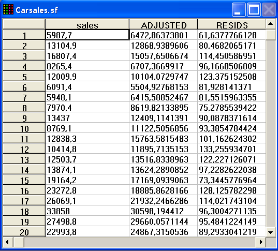Click sales cell 6091,4
The image size is (278, 251).
87,86
